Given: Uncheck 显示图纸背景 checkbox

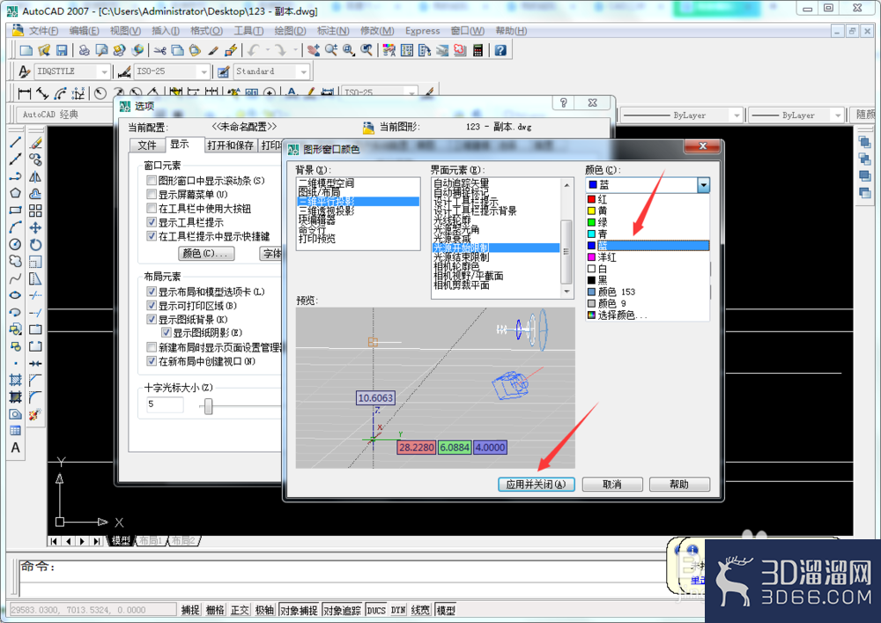Looking at the screenshot, I should coord(151,320).
